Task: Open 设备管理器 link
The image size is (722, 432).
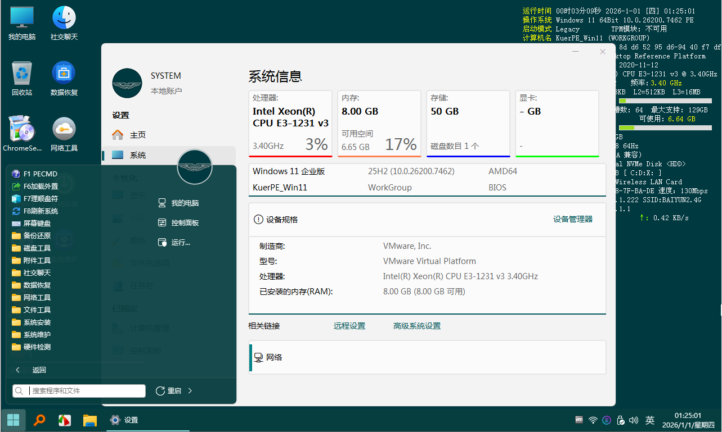Action: (572, 220)
